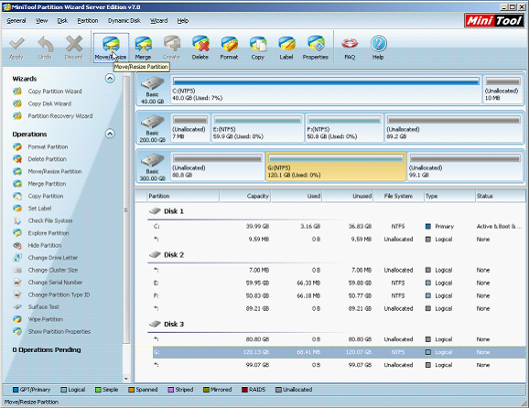Sort by Capacity column header
The height and width of the screenshot is (408, 529).
[x=245, y=196]
